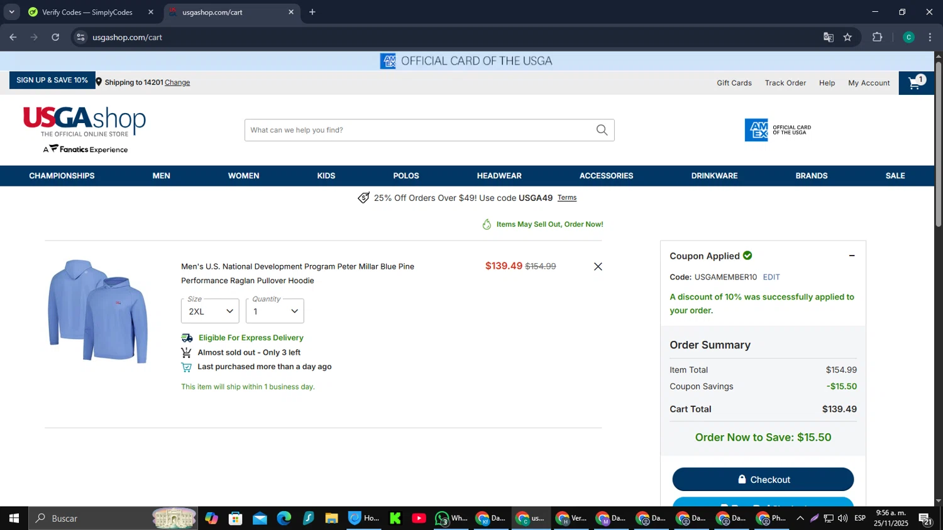Image resolution: width=943 pixels, height=530 pixels.
Task: Open the MEN category menu
Action: (162, 176)
